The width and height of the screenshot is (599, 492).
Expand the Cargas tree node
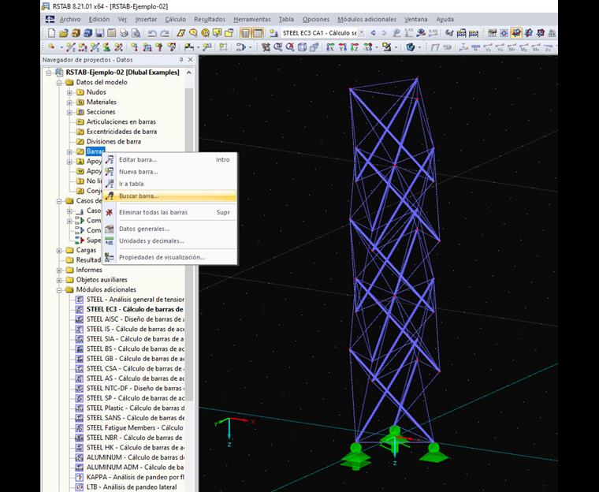(x=59, y=251)
